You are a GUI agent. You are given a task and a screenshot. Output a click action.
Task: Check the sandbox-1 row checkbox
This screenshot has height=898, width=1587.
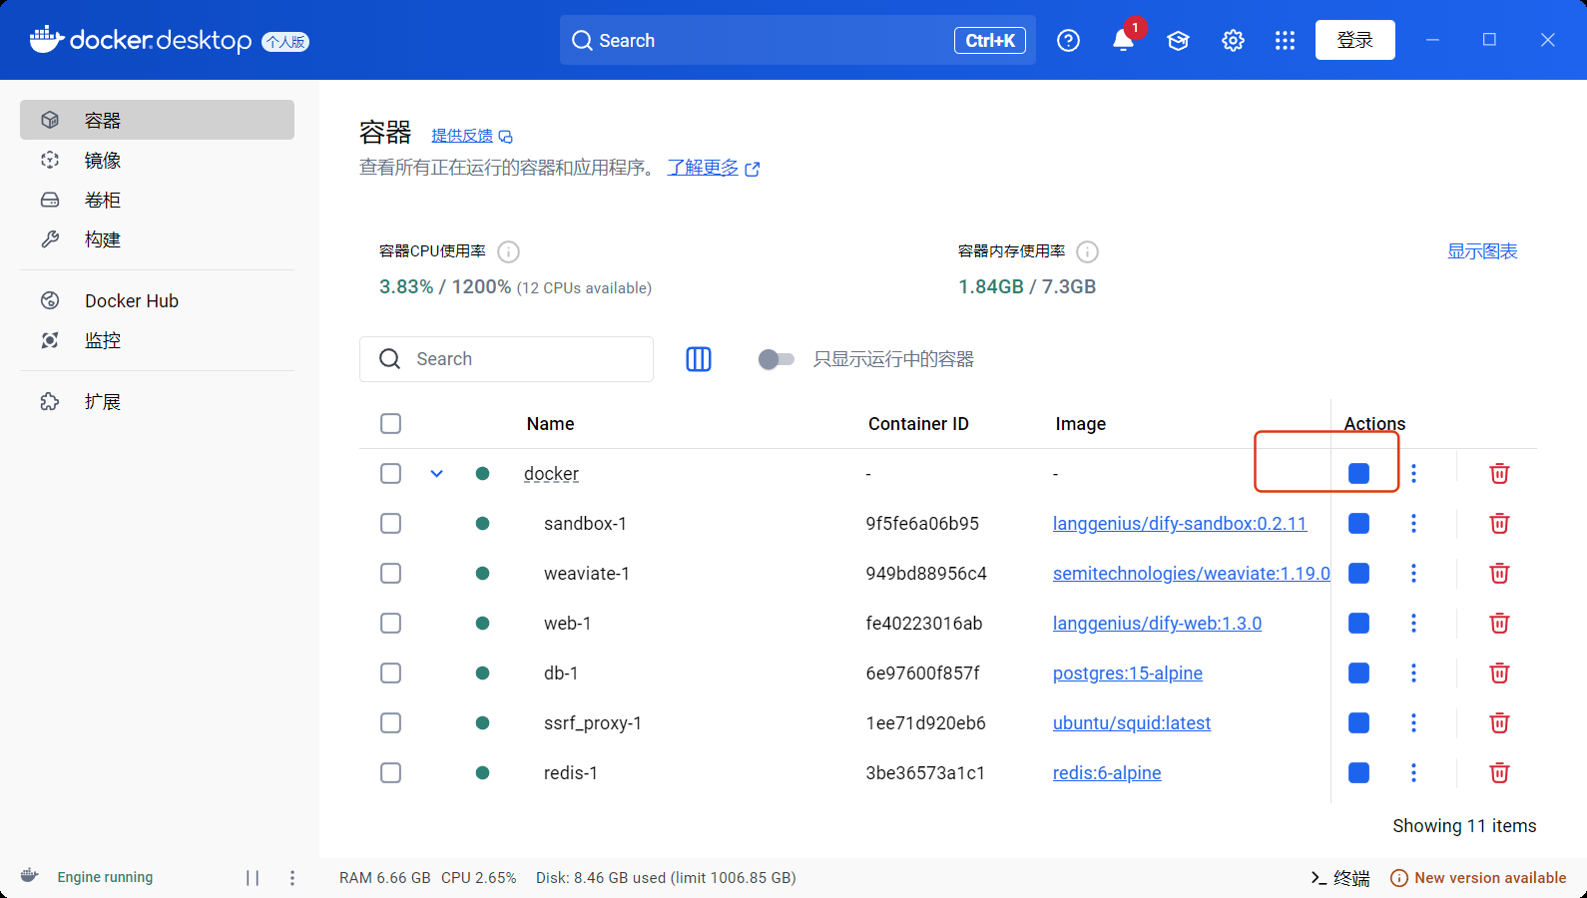pyautogui.click(x=390, y=524)
